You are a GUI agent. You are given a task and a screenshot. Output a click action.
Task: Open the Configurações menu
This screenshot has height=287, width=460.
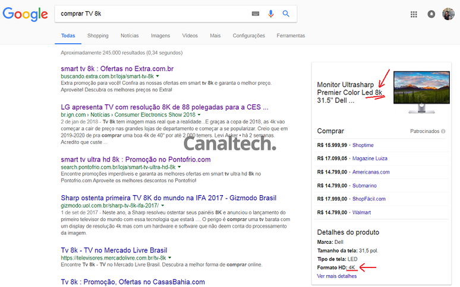pyautogui.click(x=249, y=36)
